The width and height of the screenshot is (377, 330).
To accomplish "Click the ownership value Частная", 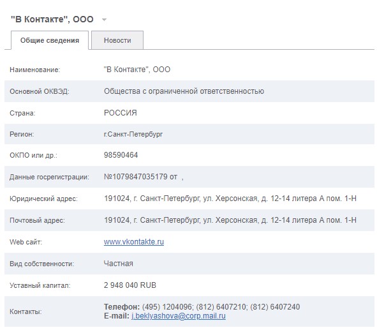I will (x=119, y=264).
